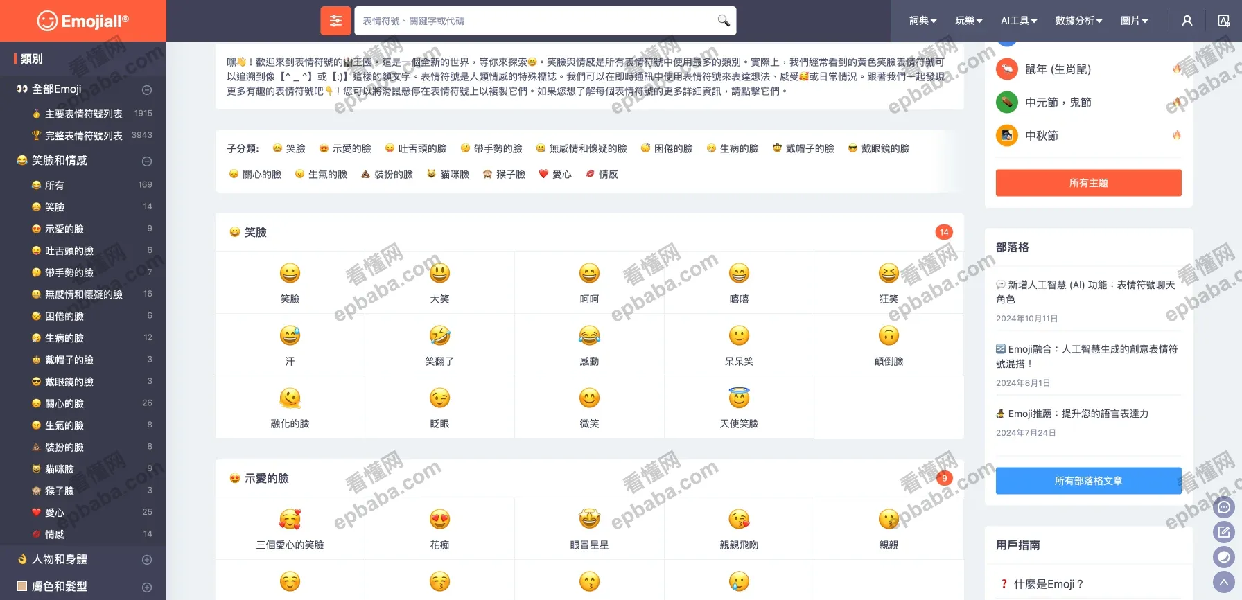Select sidebar item 貓咪臉
This screenshot has height=600, width=1242.
coord(59,469)
